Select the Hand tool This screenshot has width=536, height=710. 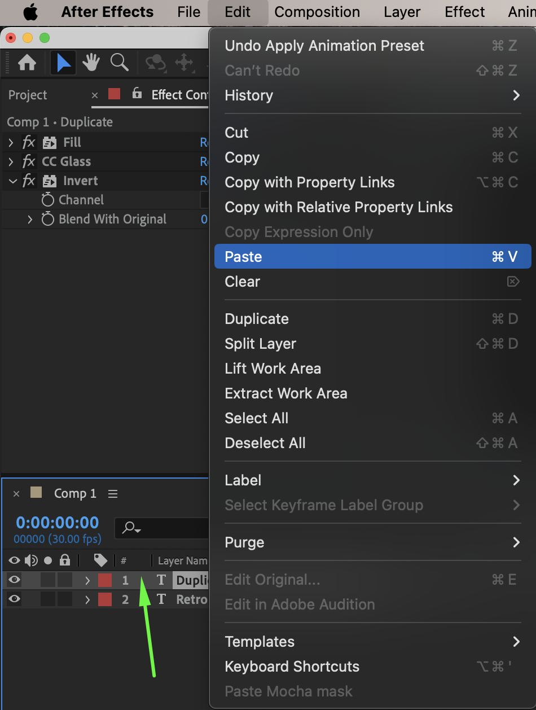pos(91,63)
